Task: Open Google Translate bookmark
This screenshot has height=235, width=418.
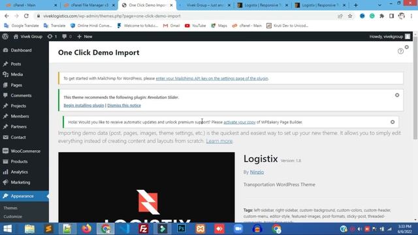Action: pos(22,25)
